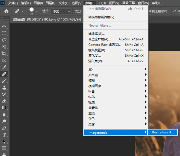The image size is (180, 156).
Task: Choose 转换为智能滤镜(S) menu item
Action: [116, 17]
